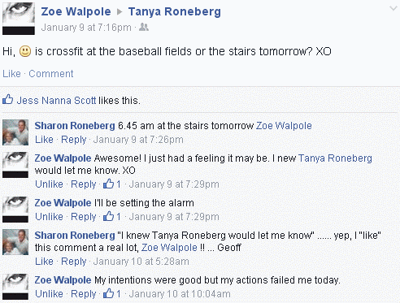Open Tanya Roneberg profile from post header
The width and height of the screenshot is (400, 303).
point(175,11)
